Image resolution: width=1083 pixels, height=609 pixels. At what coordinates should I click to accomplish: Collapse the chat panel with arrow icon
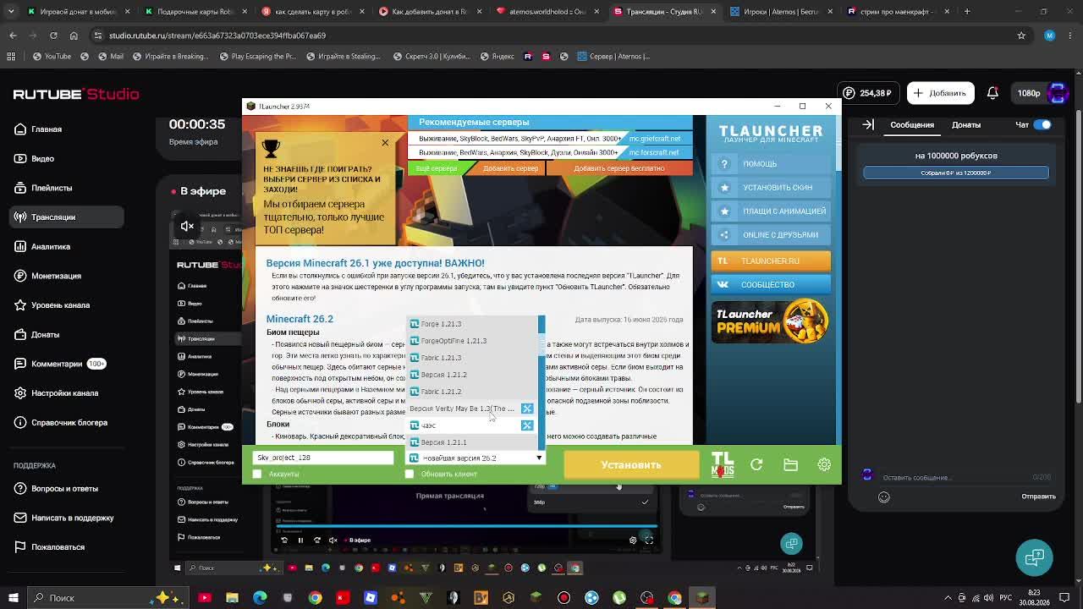(868, 124)
